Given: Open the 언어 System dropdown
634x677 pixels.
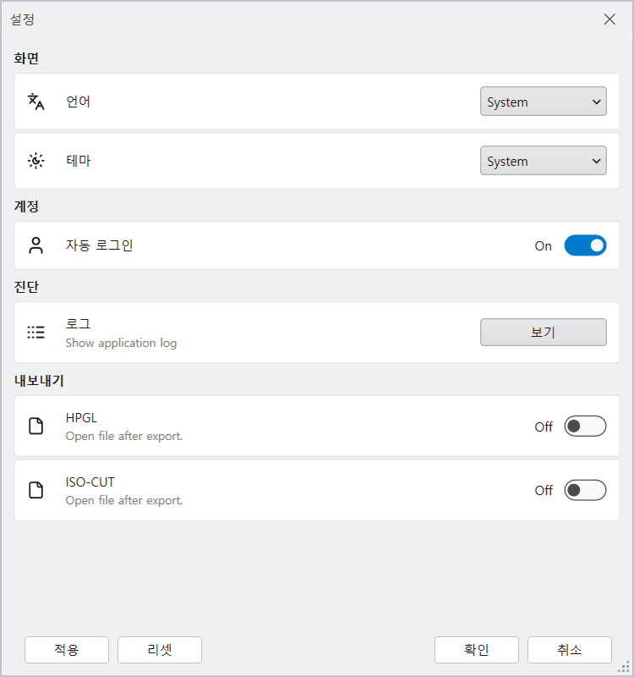Looking at the screenshot, I should click(544, 102).
